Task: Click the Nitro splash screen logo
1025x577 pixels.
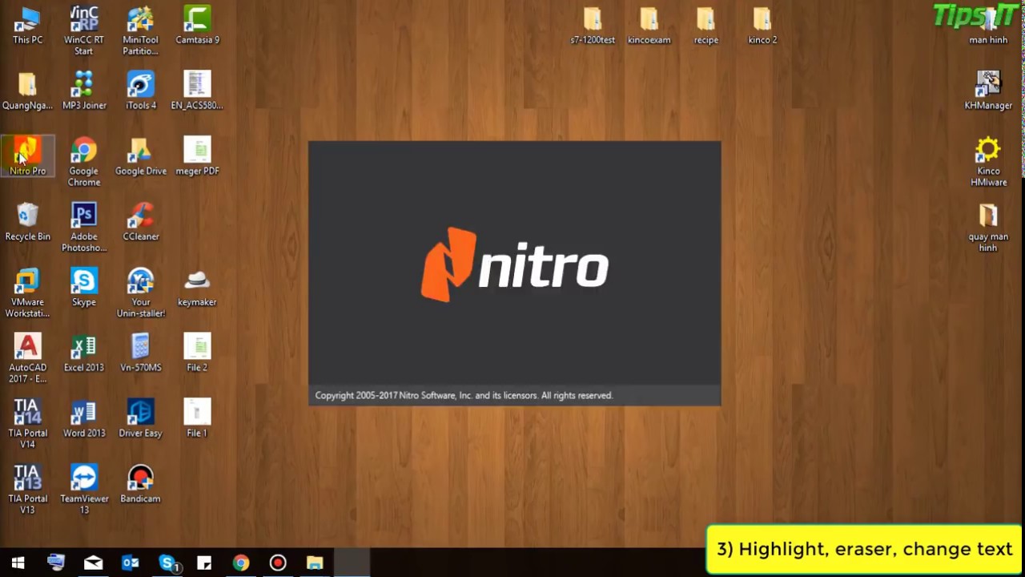Action: point(515,264)
